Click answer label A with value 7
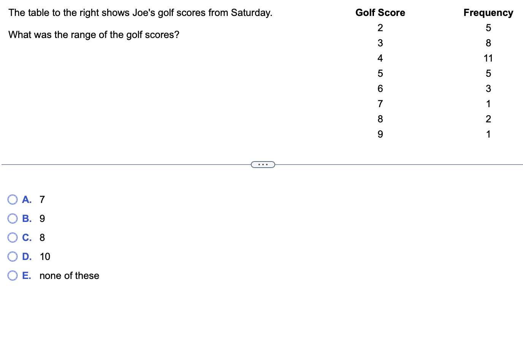The height and width of the screenshot is (339, 523). point(33,200)
